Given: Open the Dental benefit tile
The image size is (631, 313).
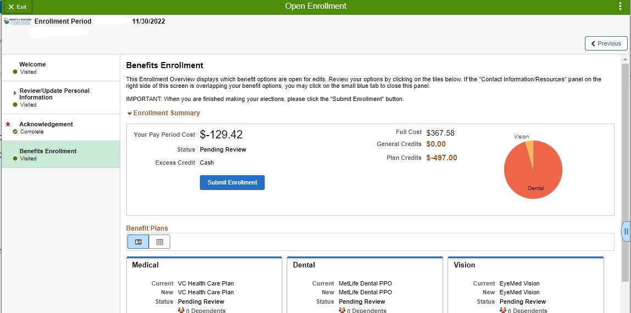Looking at the screenshot, I should pyautogui.click(x=365, y=285).
